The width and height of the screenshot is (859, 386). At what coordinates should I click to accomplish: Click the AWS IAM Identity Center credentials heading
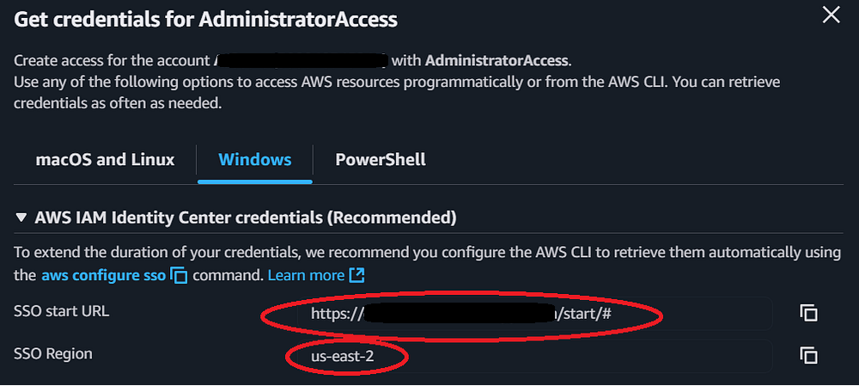tap(245, 218)
